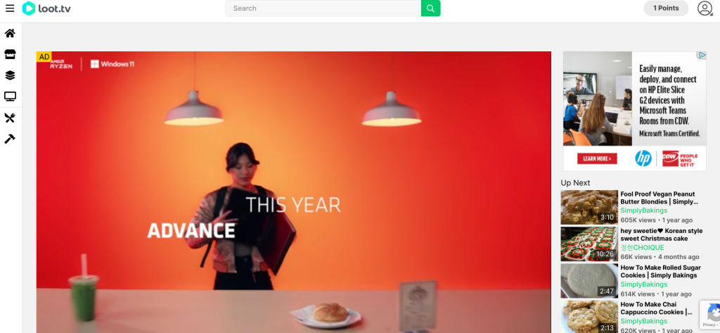Click the 1 Points button
This screenshot has height=333, width=720.
coord(666,8)
